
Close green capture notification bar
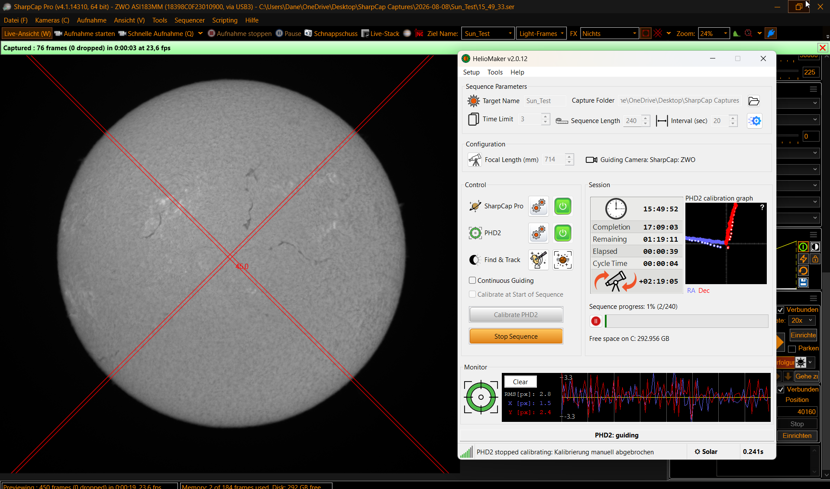point(823,48)
